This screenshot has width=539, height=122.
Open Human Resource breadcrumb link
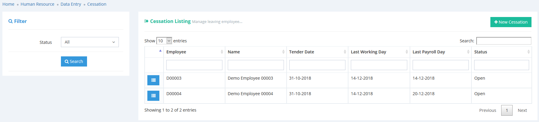38,4
